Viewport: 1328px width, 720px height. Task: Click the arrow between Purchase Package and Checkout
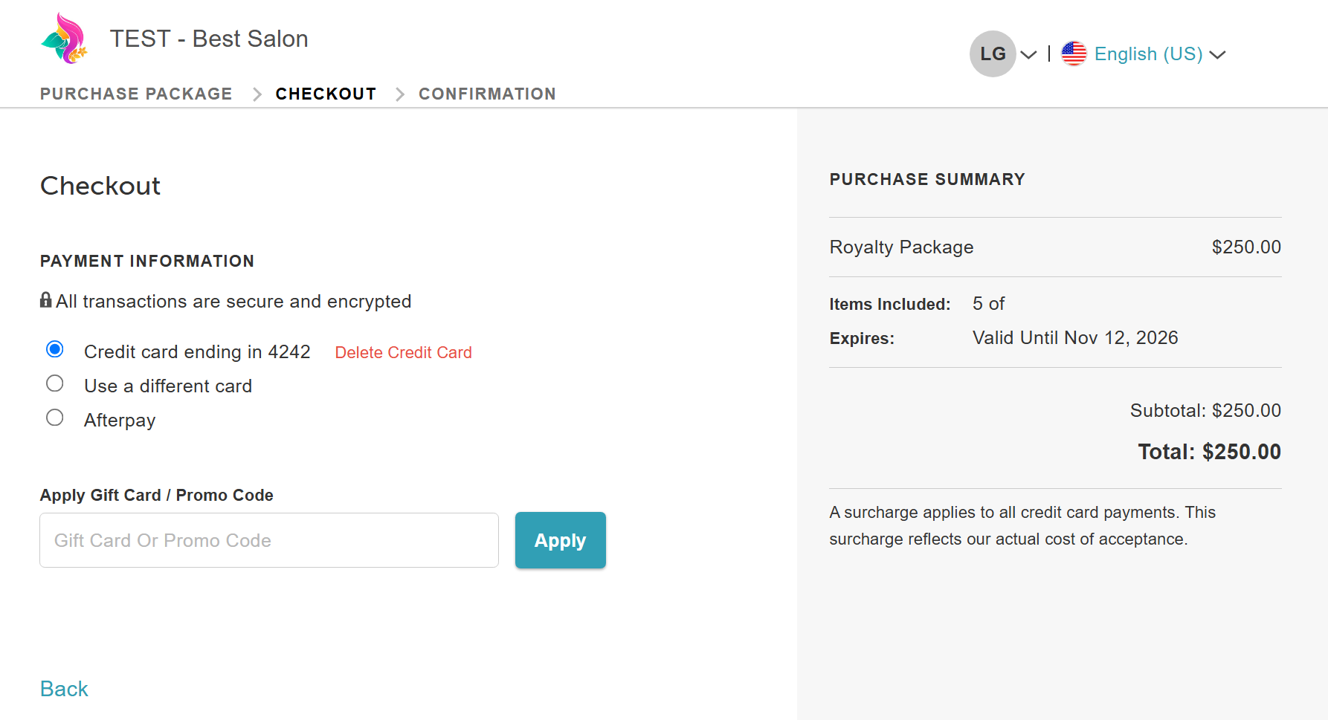coord(257,94)
